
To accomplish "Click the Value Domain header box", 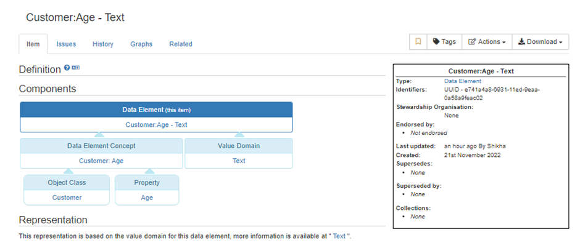I will tap(239, 146).
